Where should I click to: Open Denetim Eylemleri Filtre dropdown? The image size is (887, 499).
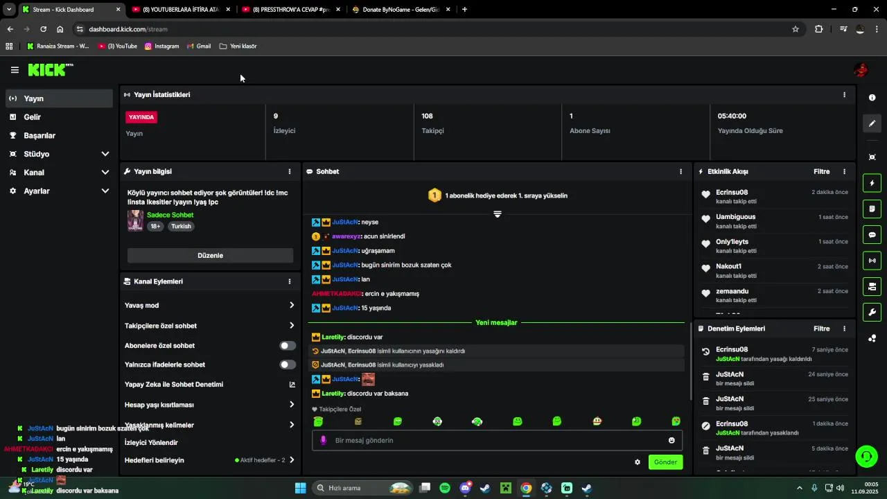(x=821, y=329)
